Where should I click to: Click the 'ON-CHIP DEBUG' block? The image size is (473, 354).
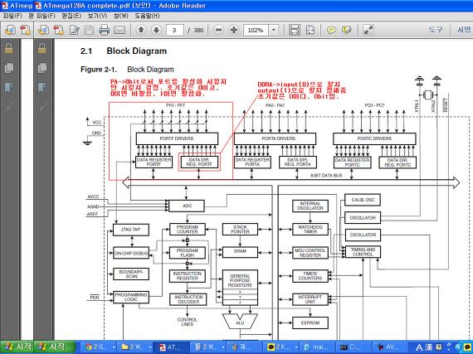131,254
